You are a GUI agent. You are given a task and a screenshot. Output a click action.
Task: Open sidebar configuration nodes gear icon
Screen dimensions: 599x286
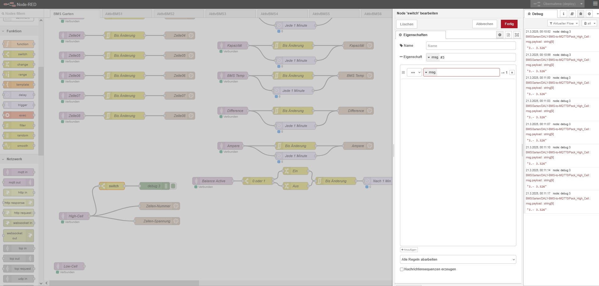point(589,14)
